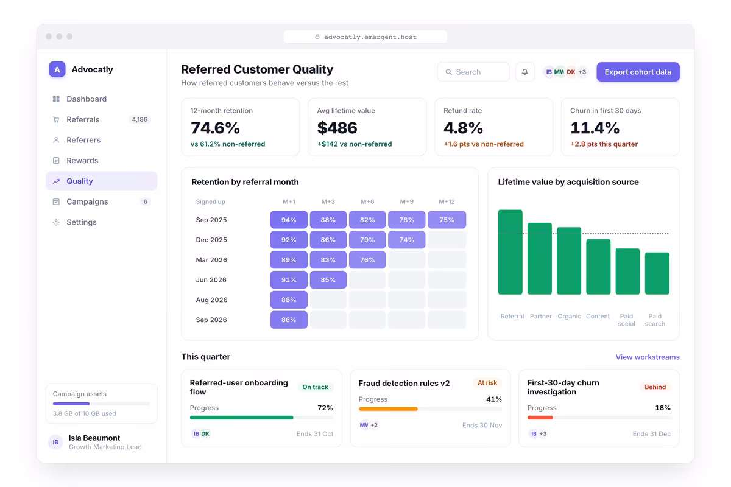This screenshot has width=731, height=487.
Task: Click the Churn in first 30 days card
Action: pos(620,127)
